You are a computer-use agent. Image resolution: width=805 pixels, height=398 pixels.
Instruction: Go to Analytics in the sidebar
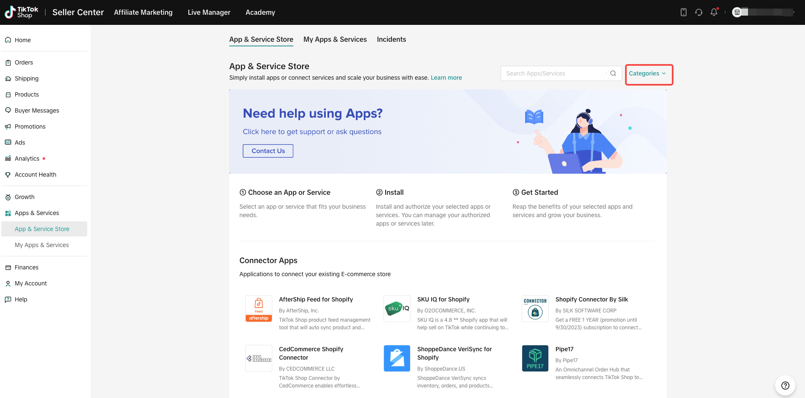(27, 159)
